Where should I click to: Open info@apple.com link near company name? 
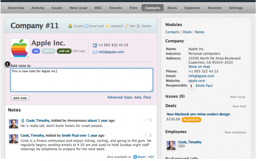tap(111, 52)
